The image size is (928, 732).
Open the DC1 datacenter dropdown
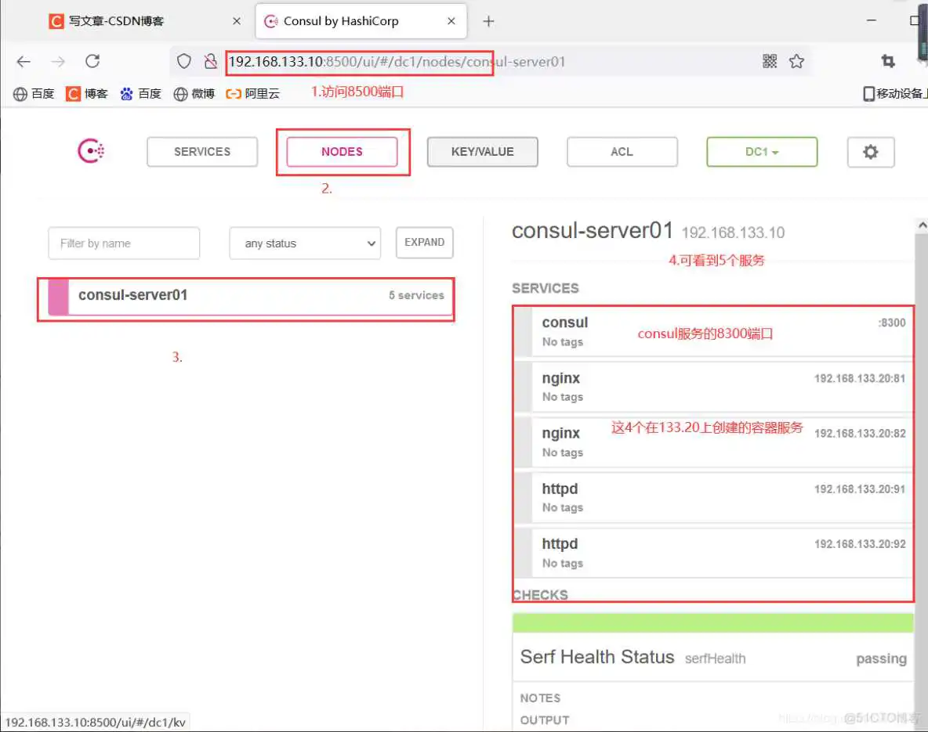[x=761, y=152]
